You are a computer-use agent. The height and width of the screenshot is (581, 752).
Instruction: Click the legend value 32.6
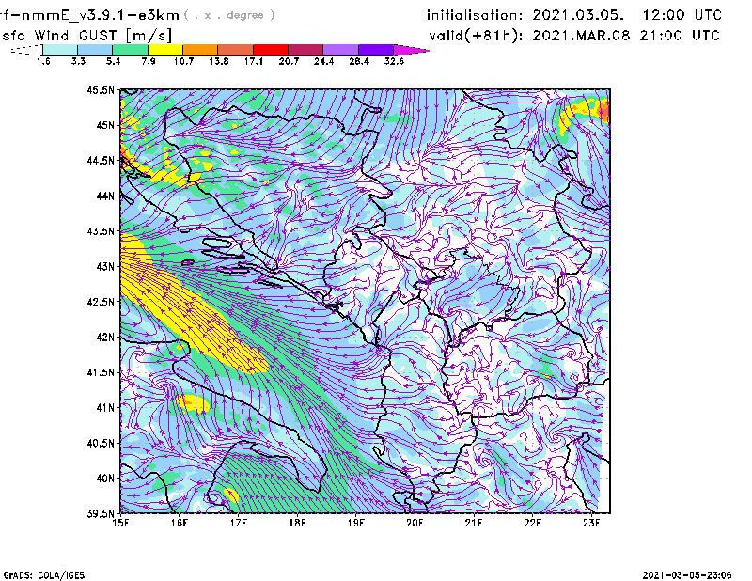(x=394, y=61)
